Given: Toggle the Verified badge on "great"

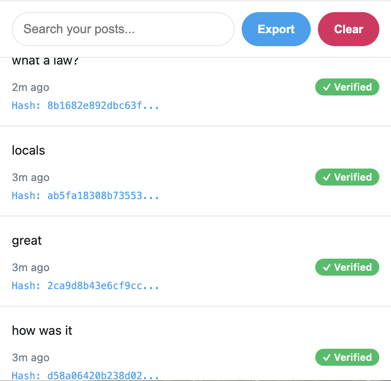Looking at the screenshot, I should [x=347, y=267].
